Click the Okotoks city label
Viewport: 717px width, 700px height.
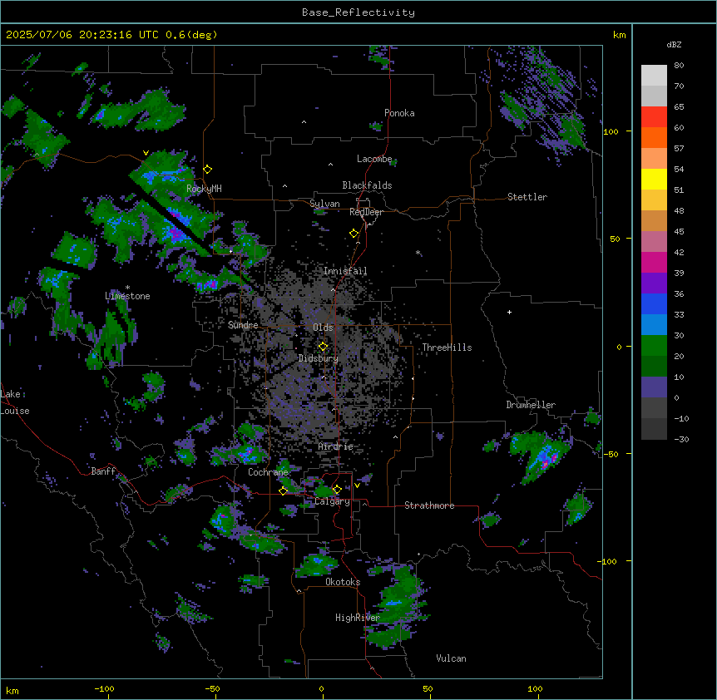[x=343, y=582]
